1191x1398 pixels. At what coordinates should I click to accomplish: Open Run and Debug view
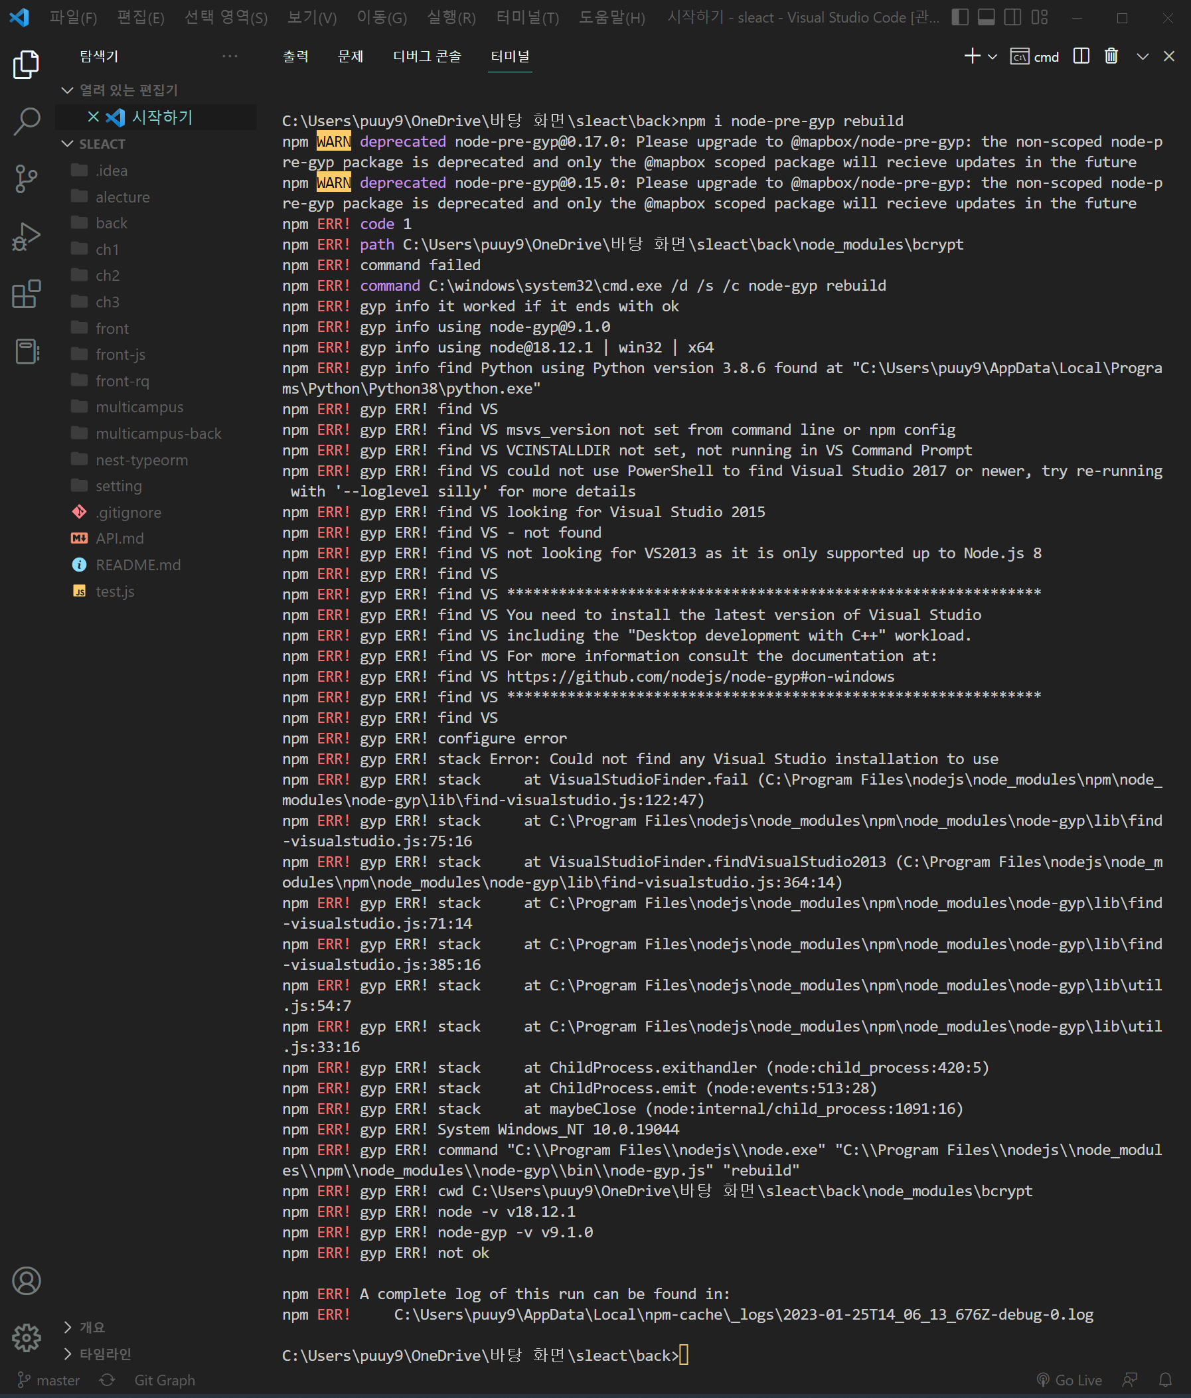[26, 236]
